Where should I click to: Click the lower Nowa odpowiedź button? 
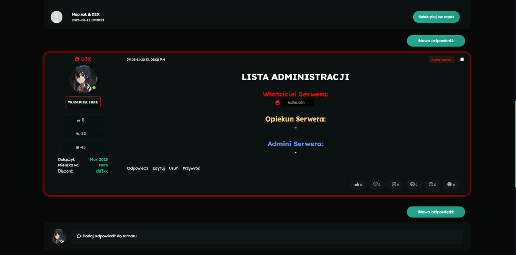coord(436,212)
